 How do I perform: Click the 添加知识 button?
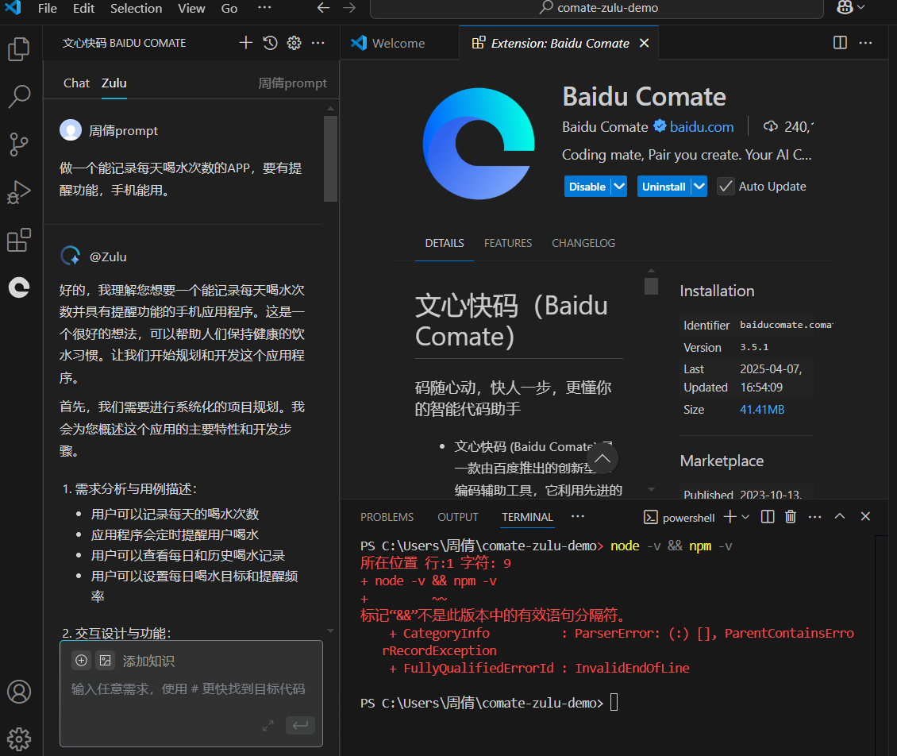[x=148, y=661]
